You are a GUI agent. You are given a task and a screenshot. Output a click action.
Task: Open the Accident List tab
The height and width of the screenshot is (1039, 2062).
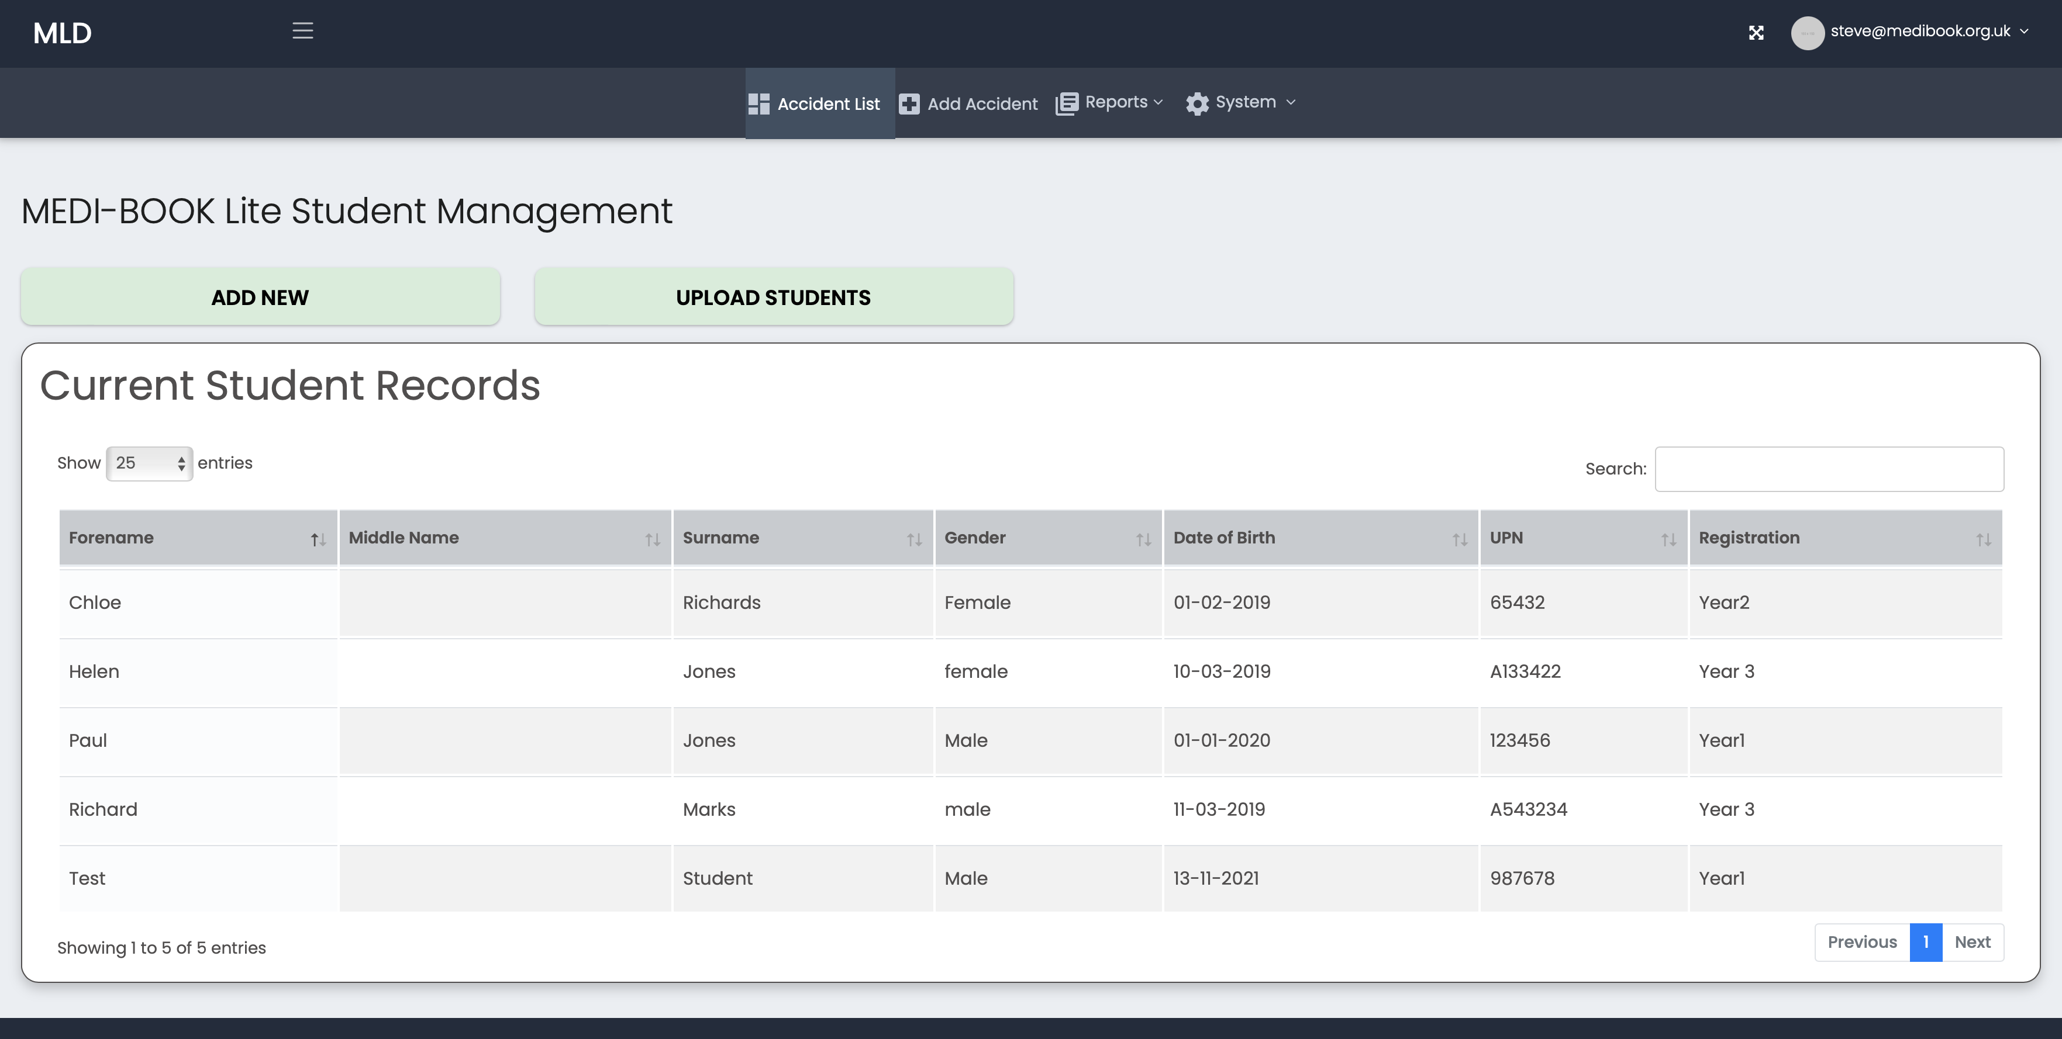coord(820,103)
